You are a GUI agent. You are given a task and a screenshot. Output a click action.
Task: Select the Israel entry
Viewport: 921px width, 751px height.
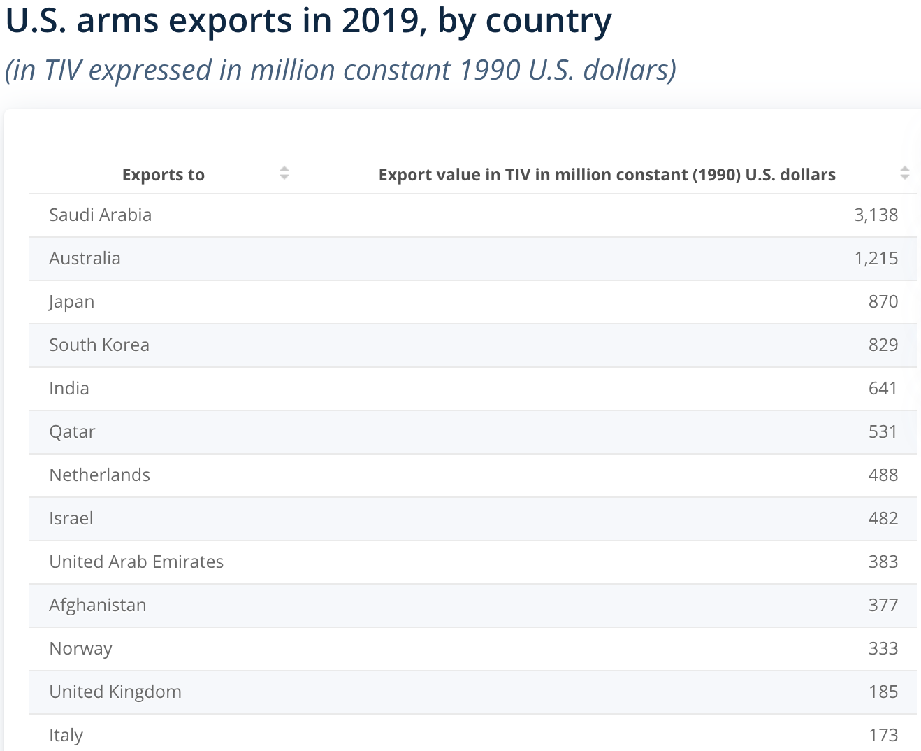[71, 518]
